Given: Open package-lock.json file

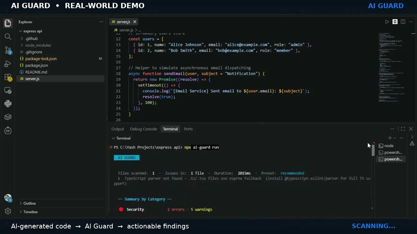Looking at the screenshot, I should [x=41, y=59].
